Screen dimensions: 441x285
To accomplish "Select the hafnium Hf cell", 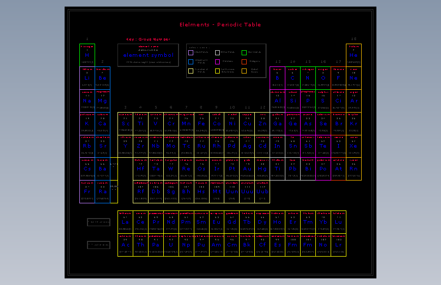I will [x=140, y=169].
